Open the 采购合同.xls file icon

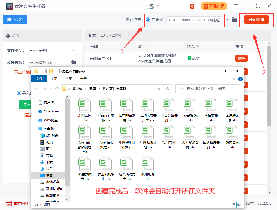[x=84, y=105]
